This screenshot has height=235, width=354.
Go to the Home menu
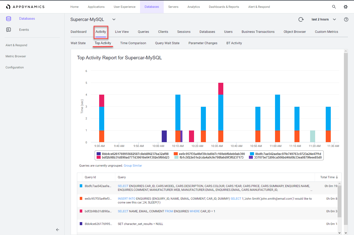[x=74, y=7]
